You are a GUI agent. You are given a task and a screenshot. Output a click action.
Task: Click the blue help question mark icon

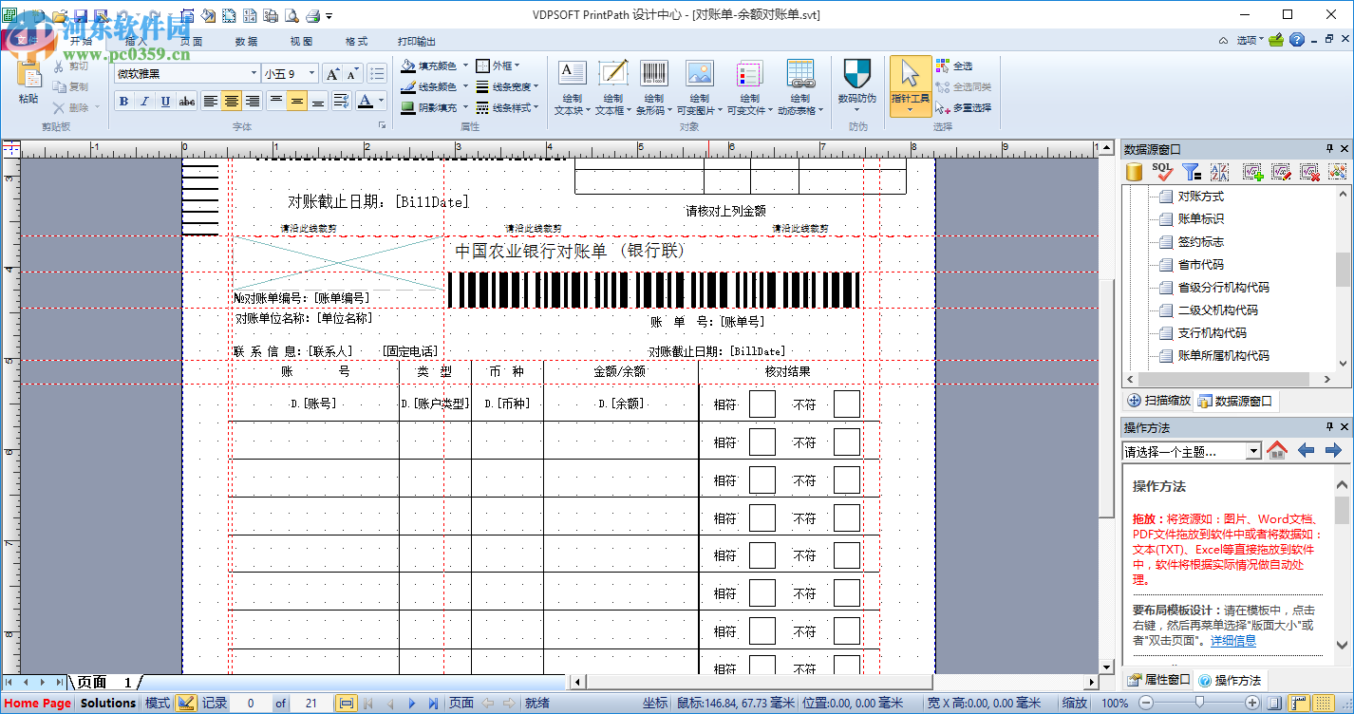point(1298,40)
